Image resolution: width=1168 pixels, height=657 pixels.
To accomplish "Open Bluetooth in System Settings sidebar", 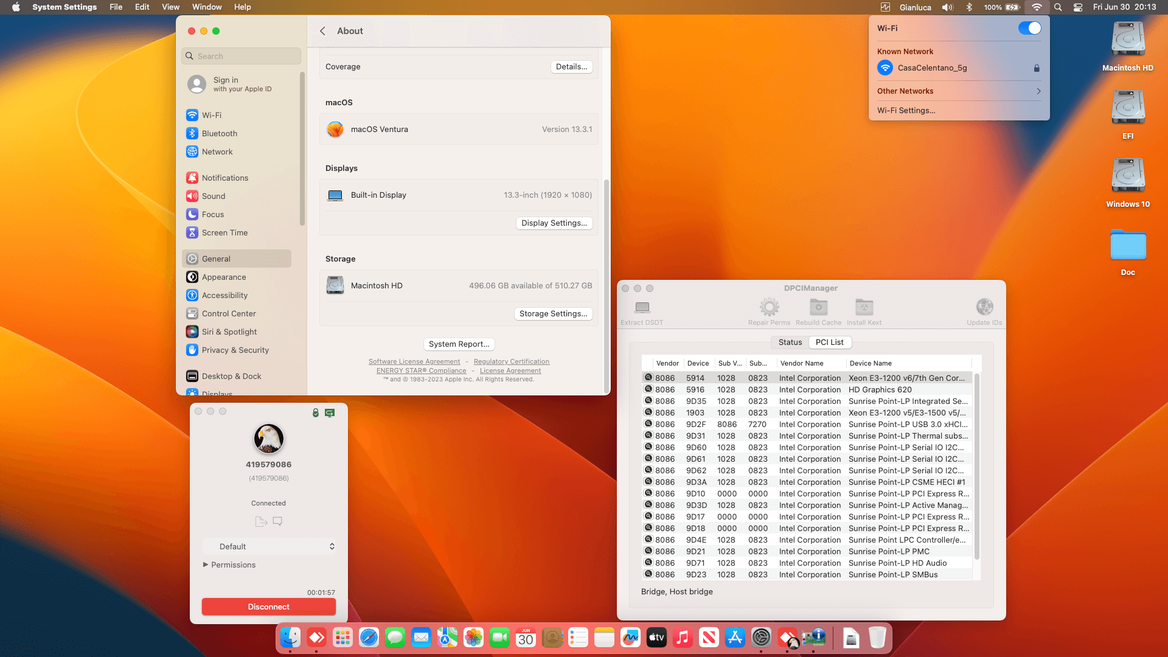I will click(x=236, y=133).
